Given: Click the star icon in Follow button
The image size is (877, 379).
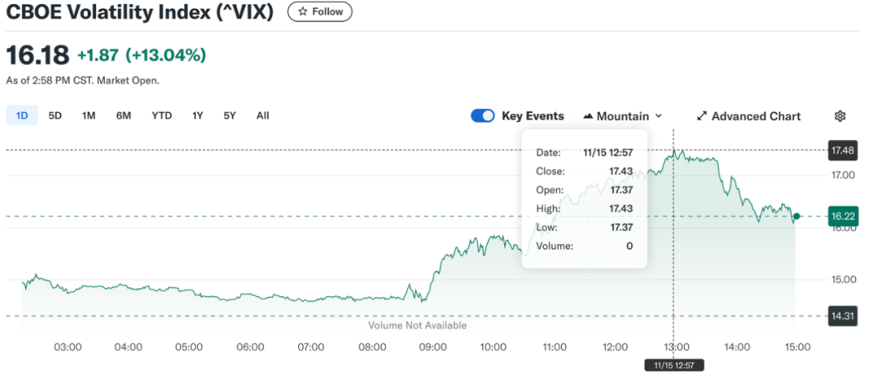Looking at the screenshot, I should 303,12.
